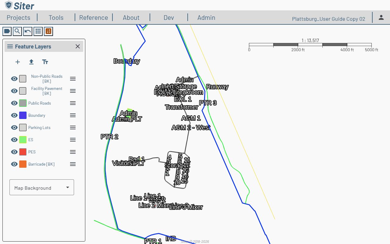This screenshot has height=244, width=390.
Task: Click the AGM 1 map label
Action: [191, 118]
